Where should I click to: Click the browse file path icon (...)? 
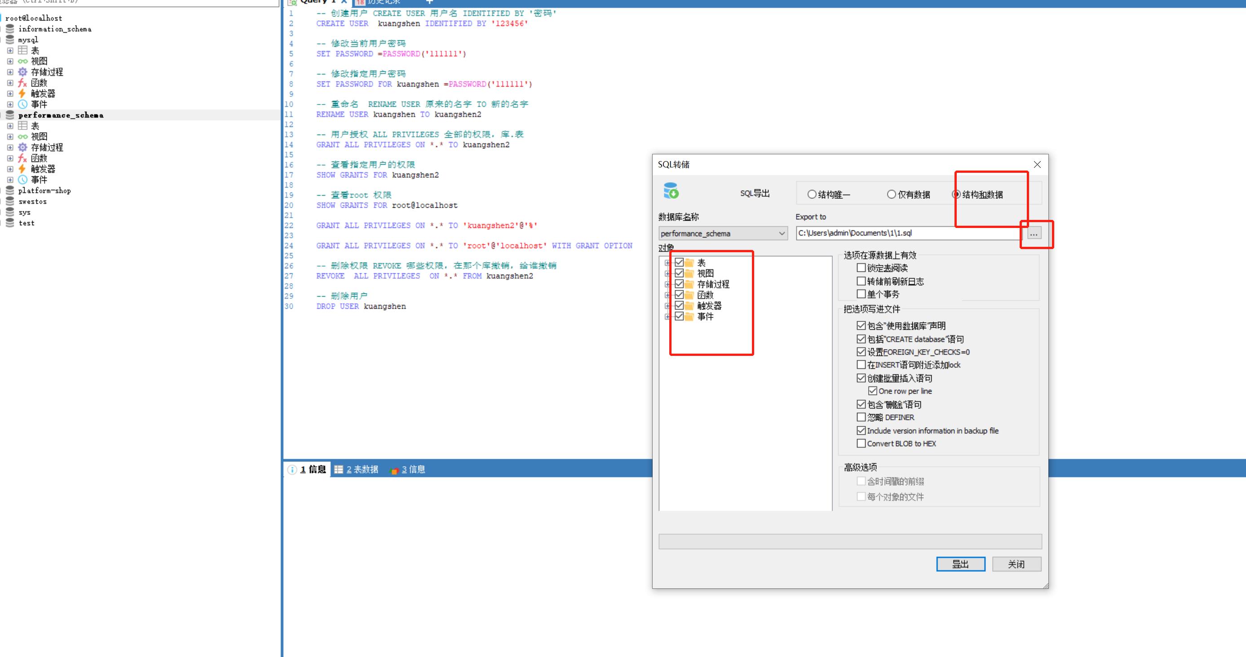(1034, 233)
